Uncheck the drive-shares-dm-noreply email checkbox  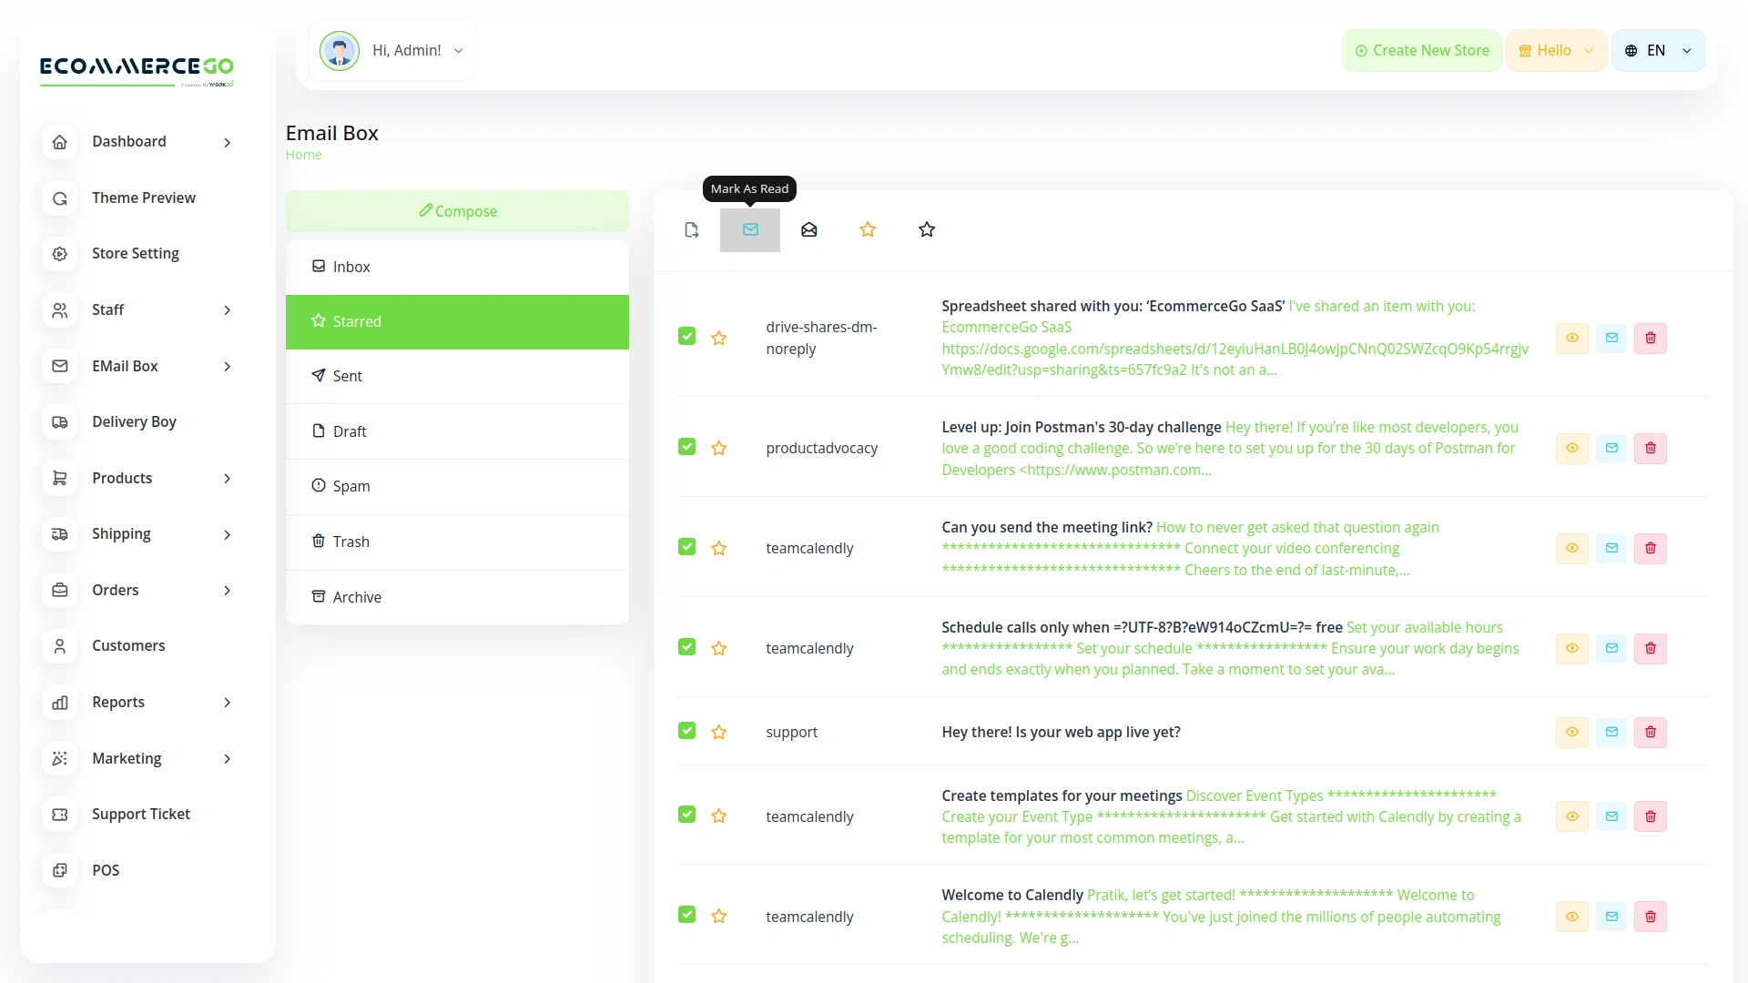[687, 337]
